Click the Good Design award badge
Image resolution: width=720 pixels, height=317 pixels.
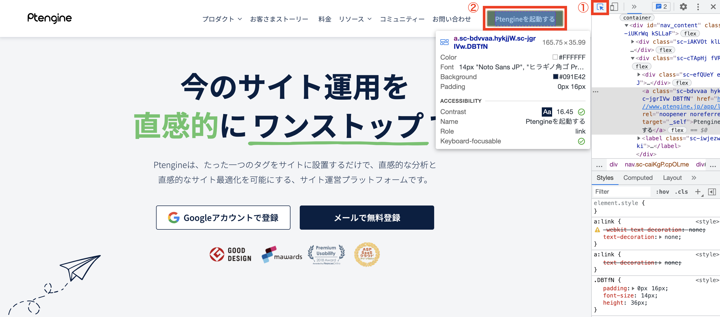pyautogui.click(x=230, y=254)
